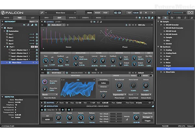The height and width of the screenshot is (137, 195).
Task: Click the Trigger button
Action: point(148,121)
